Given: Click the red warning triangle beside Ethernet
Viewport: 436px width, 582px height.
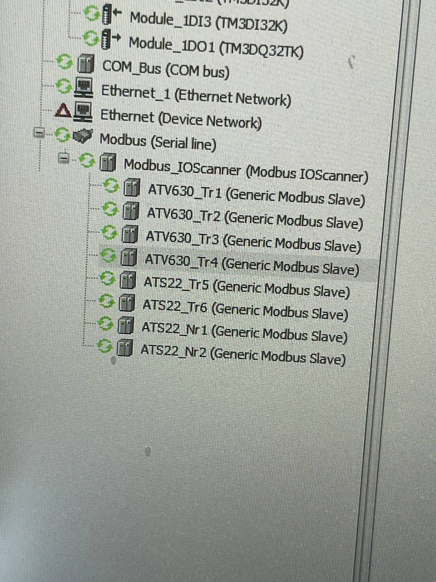Looking at the screenshot, I should (x=64, y=110).
